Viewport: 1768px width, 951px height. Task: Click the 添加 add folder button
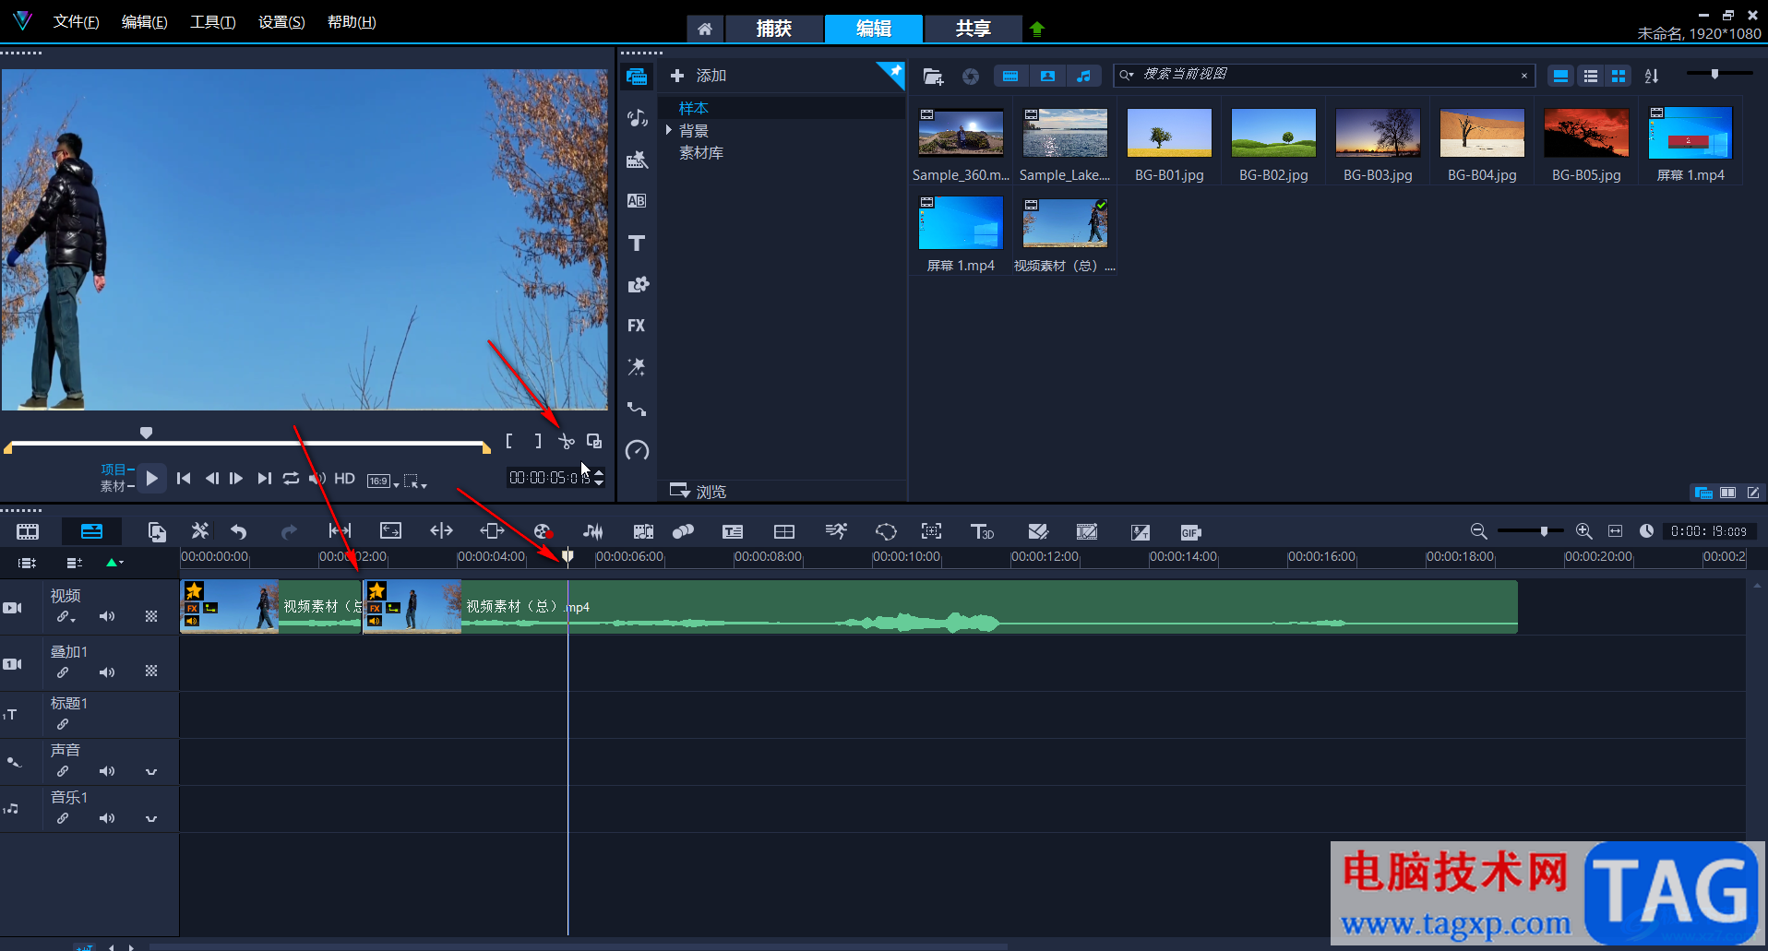[x=699, y=76]
